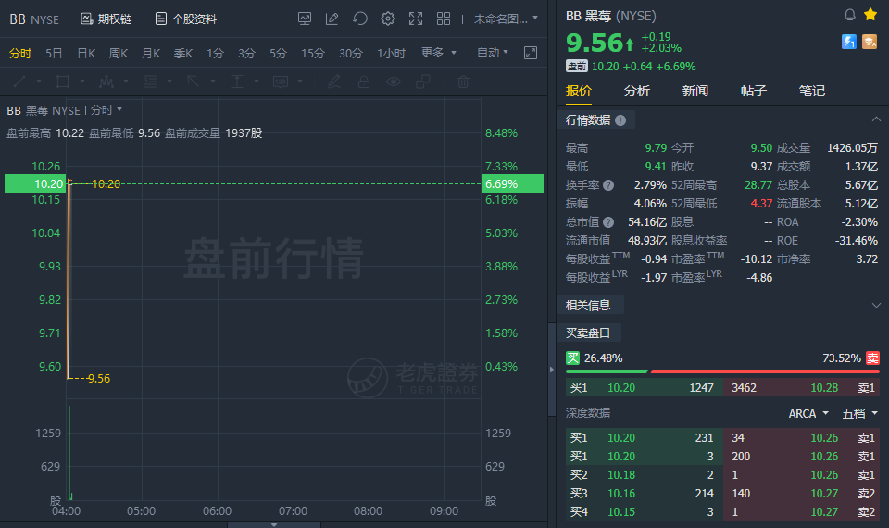
Task: Open chart settings gear
Action: coord(388,19)
